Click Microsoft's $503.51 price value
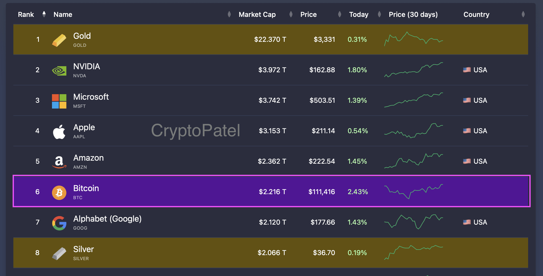Viewport: 543px width, 276px height. (322, 100)
